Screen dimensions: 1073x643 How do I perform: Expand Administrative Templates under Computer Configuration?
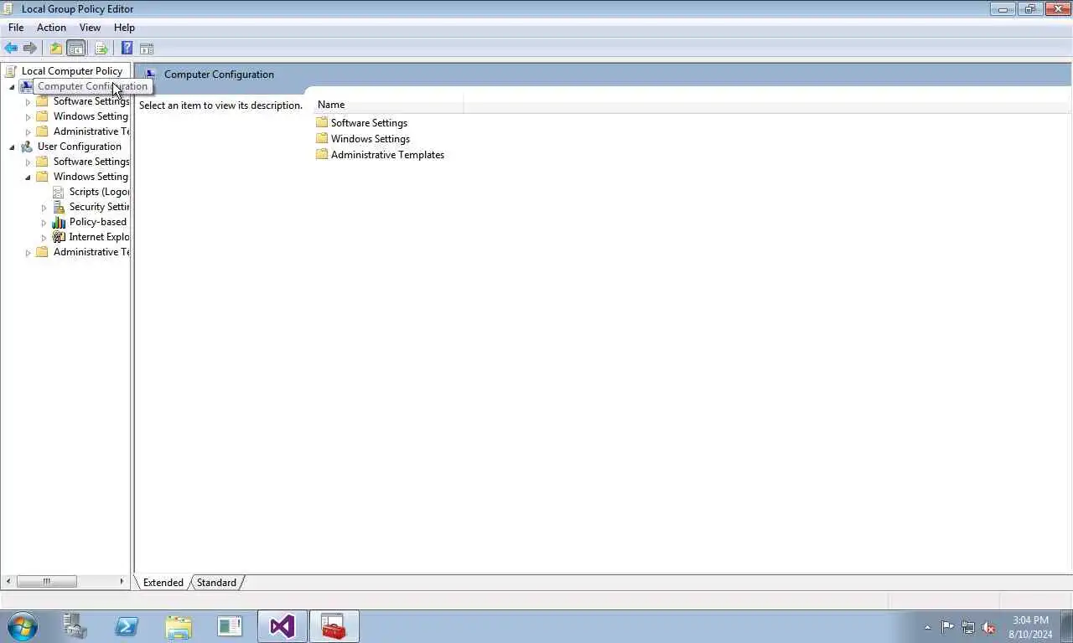(x=28, y=132)
